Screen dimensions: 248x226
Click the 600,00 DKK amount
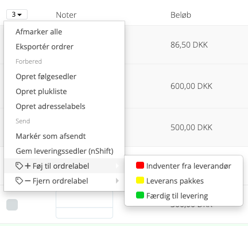point(191,86)
